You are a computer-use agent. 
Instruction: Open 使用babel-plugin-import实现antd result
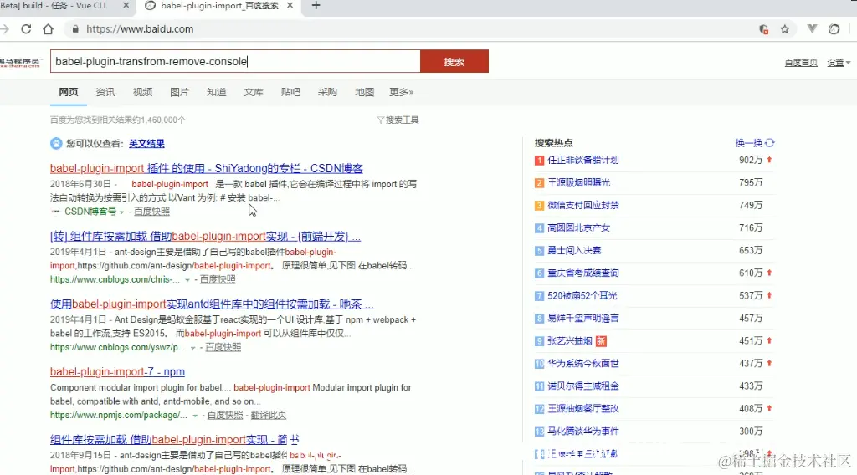click(212, 304)
